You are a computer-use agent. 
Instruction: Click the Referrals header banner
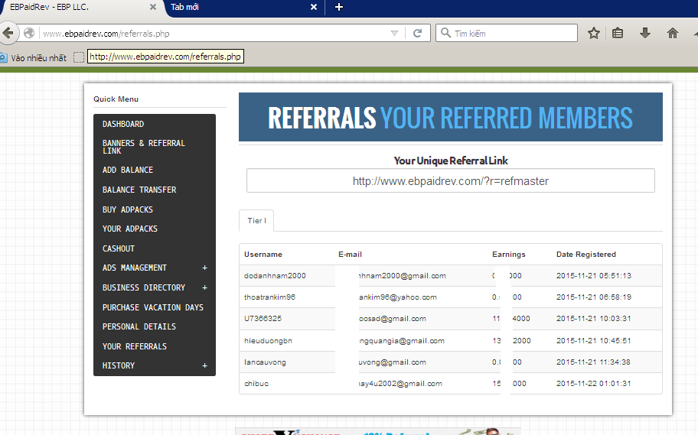pos(451,117)
